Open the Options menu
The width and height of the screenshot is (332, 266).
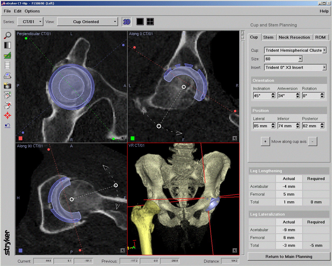[x=32, y=11]
